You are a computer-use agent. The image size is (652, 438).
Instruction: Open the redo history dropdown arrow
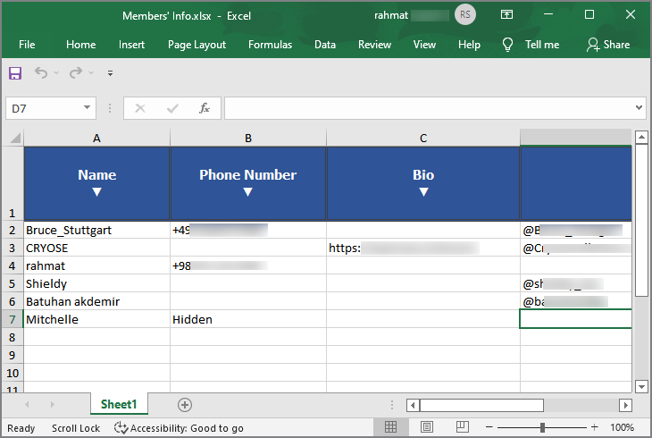coord(91,73)
